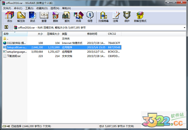Click the parent folder '..' icon
This screenshot has width=188, height=130.
5,38
